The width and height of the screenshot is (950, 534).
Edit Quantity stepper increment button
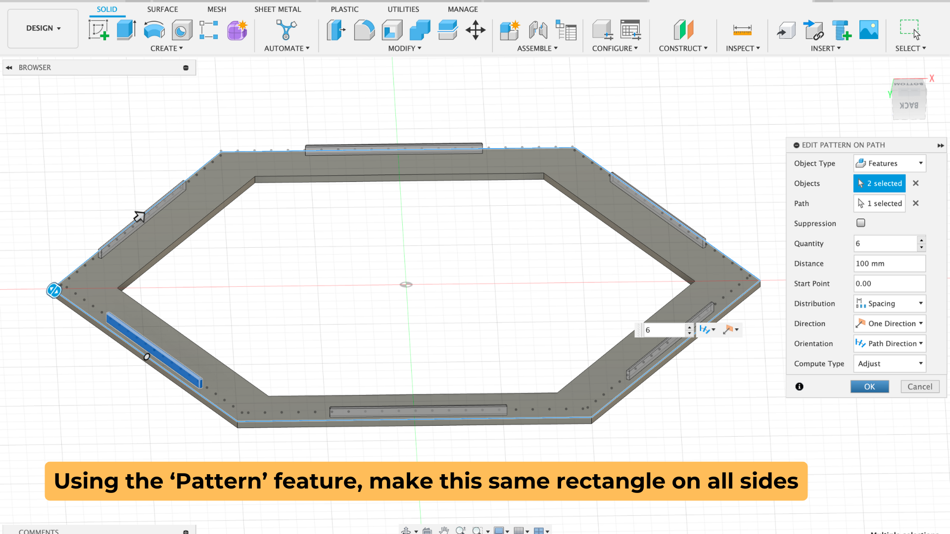[x=921, y=240]
